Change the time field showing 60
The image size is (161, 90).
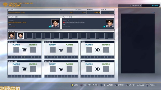point(66,12)
